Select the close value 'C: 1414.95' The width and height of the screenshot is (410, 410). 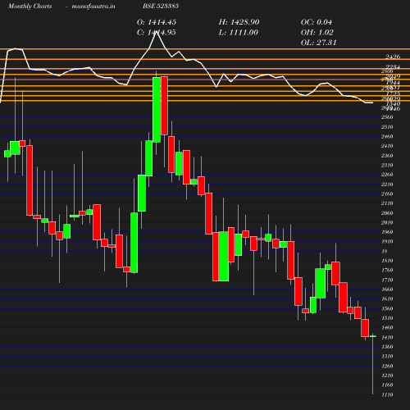coord(157,33)
